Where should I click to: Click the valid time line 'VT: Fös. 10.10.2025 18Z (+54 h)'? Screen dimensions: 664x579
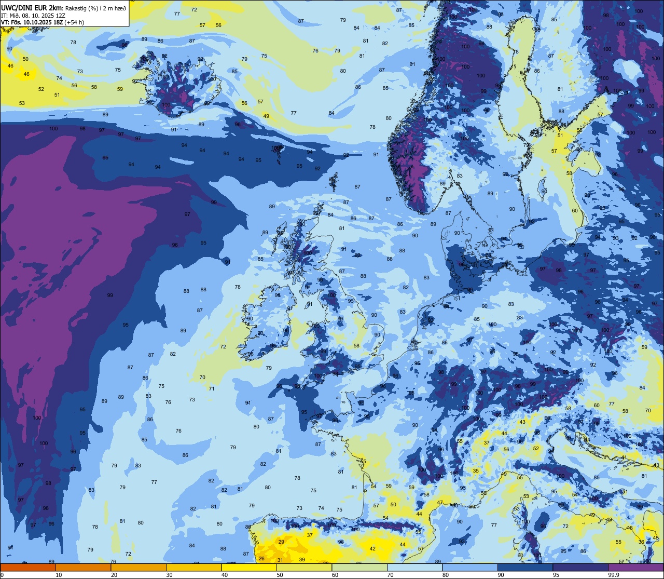point(43,22)
